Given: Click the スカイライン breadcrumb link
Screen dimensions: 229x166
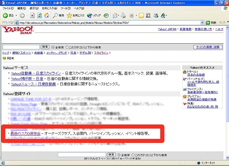Looking at the screenshot, I should (101, 53).
